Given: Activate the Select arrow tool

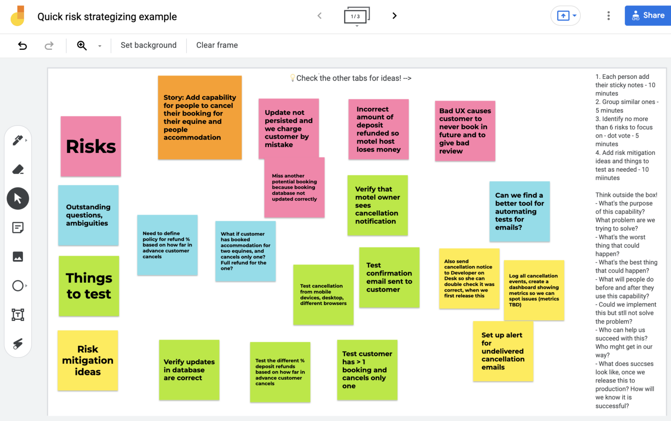Looking at the screenshot, I should pyautogui.click(x=18, y=199).
